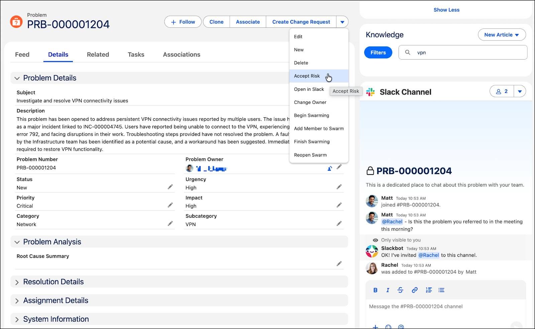Viewport: 535px width, 329px height.
Task: Click the orange Problem record icon
Action: point(16,22)
